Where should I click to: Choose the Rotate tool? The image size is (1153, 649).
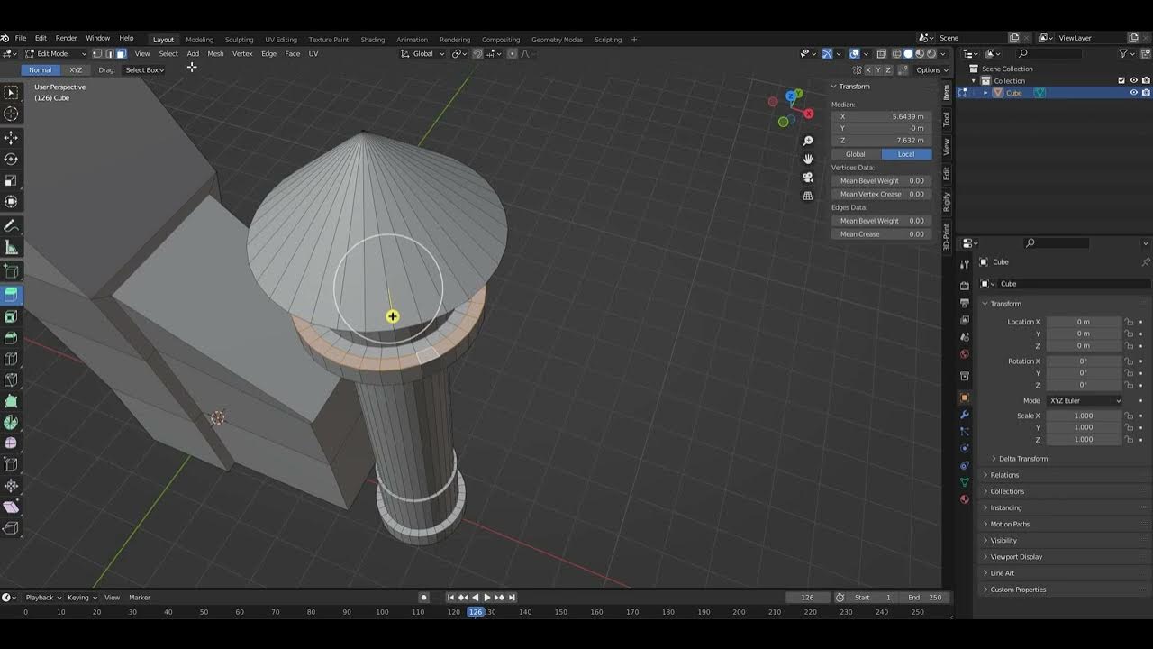coord(11,159)
